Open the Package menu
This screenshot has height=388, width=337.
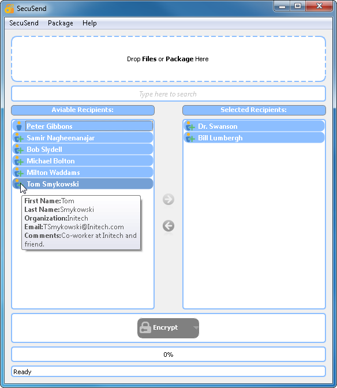point(61,23)
